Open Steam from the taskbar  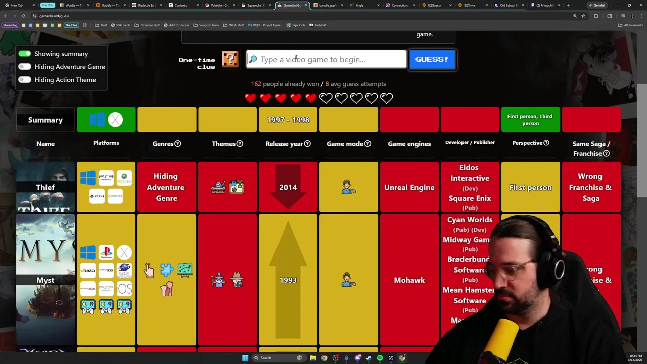click(x=368, y=358)
